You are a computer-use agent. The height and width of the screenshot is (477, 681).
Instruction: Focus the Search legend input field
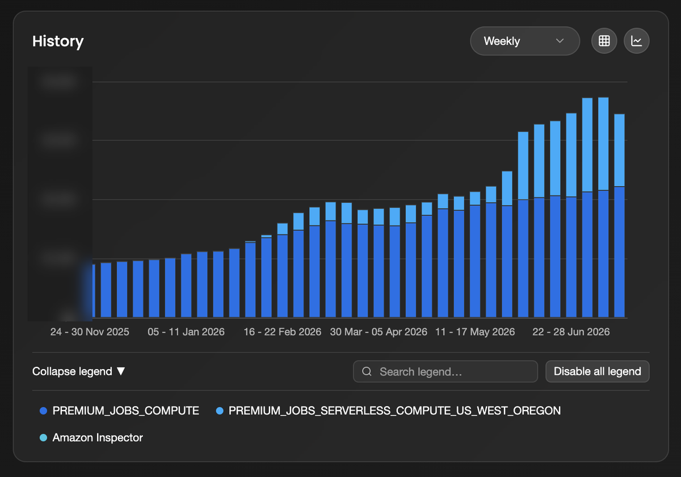445,371
